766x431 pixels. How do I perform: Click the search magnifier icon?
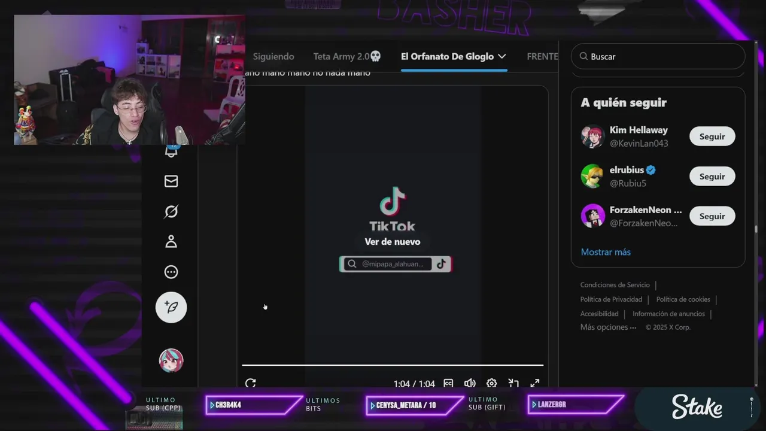pos(583,56)
